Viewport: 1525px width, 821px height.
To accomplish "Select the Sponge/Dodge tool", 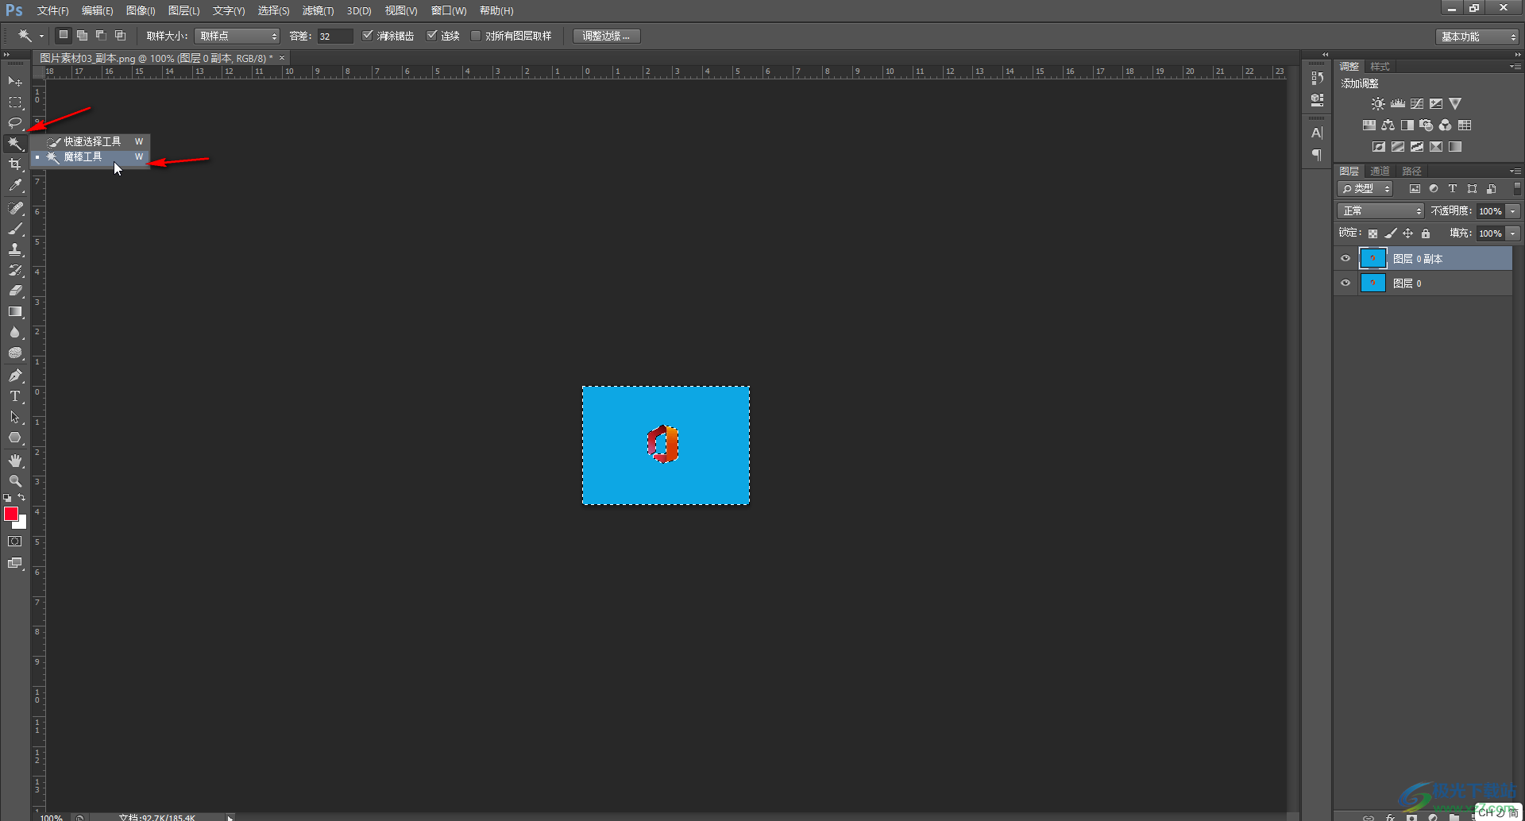I will click(15, 353).
